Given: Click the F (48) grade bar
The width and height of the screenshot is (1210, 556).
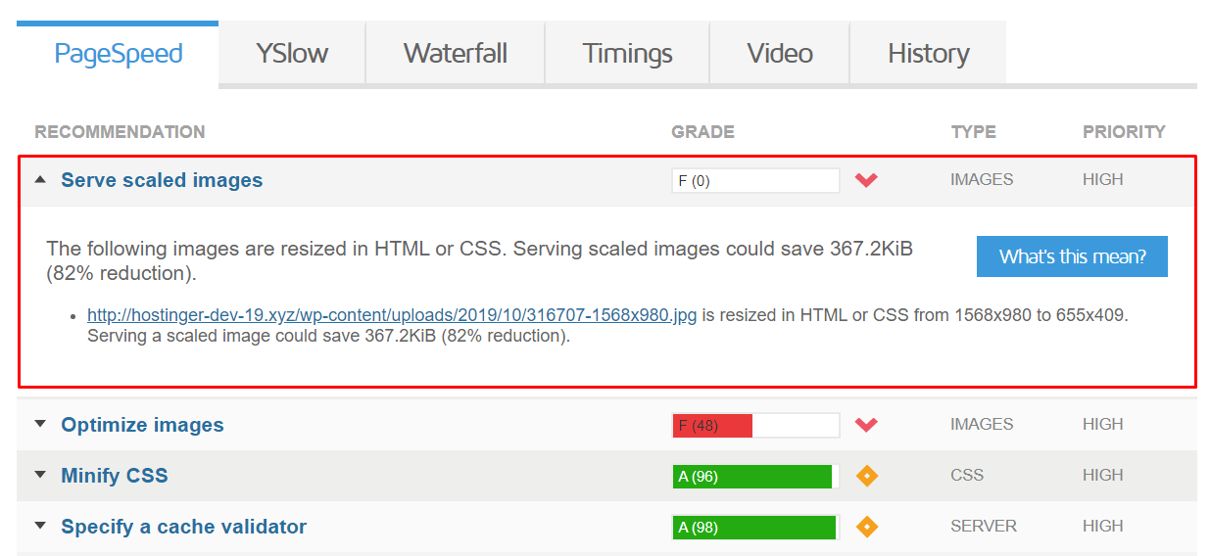Looking at the screenshot, I should pyautogui.click(x=755, y=426).
